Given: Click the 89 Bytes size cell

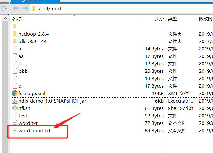Looking at the screenshot, I should 154,130.
